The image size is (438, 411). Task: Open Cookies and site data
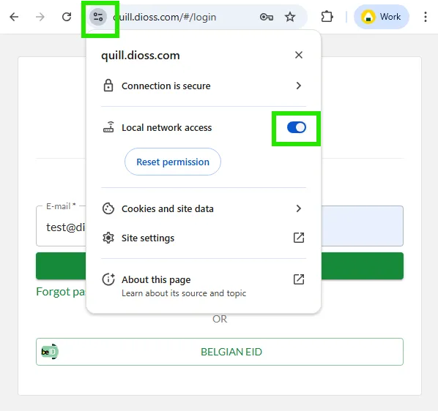tap(204, 208)
